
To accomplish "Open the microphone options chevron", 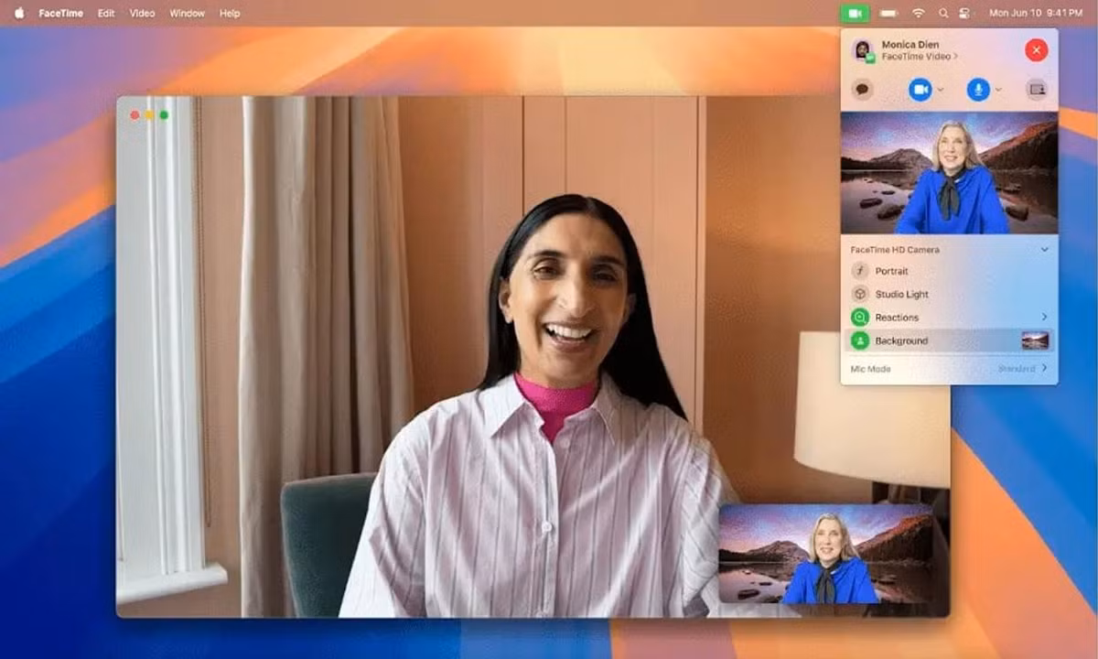I will coord(999,89).
